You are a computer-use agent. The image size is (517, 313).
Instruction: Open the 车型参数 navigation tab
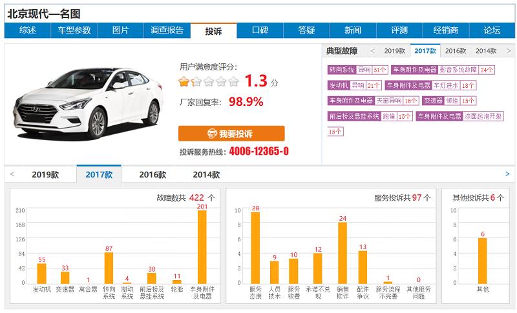(74, 30)
